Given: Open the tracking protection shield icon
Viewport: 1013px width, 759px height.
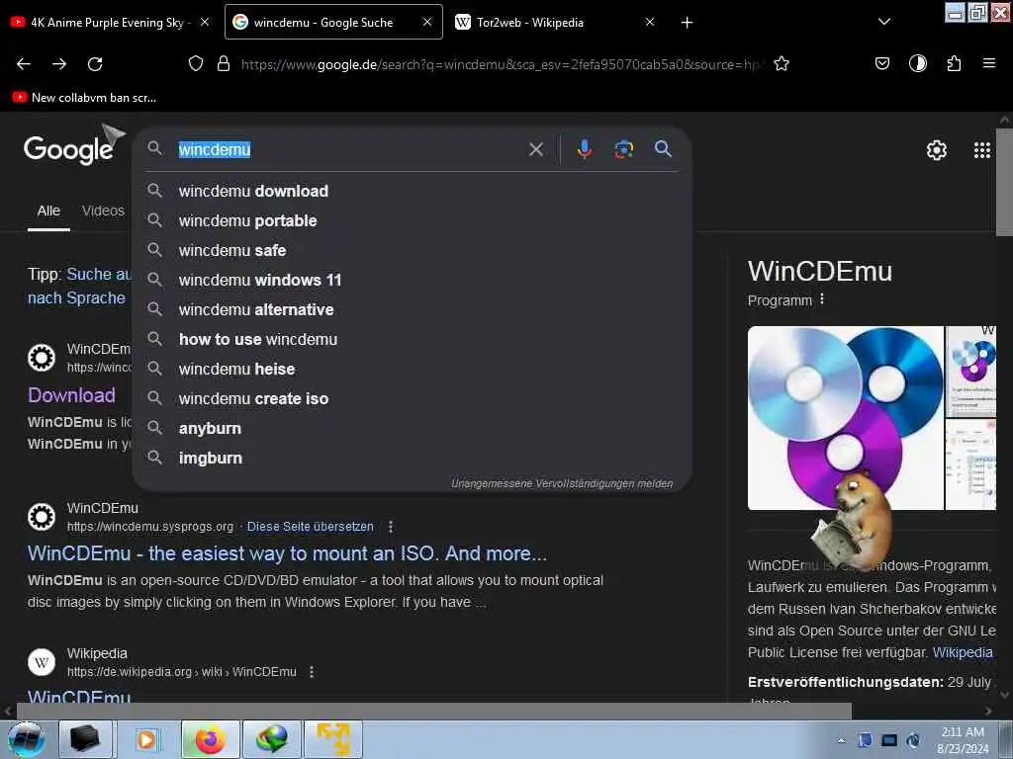Looking at the screenshot, I should (x=196, y=64).
